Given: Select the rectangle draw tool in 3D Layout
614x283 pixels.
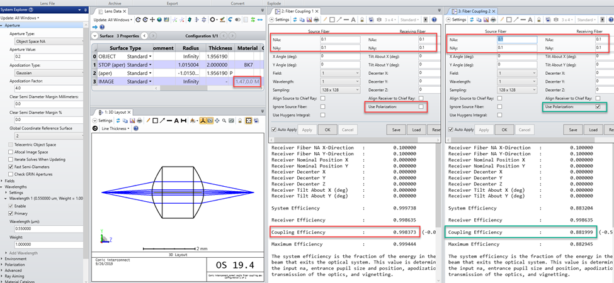Looking at the screenshot, I should [x=155, y=121].
